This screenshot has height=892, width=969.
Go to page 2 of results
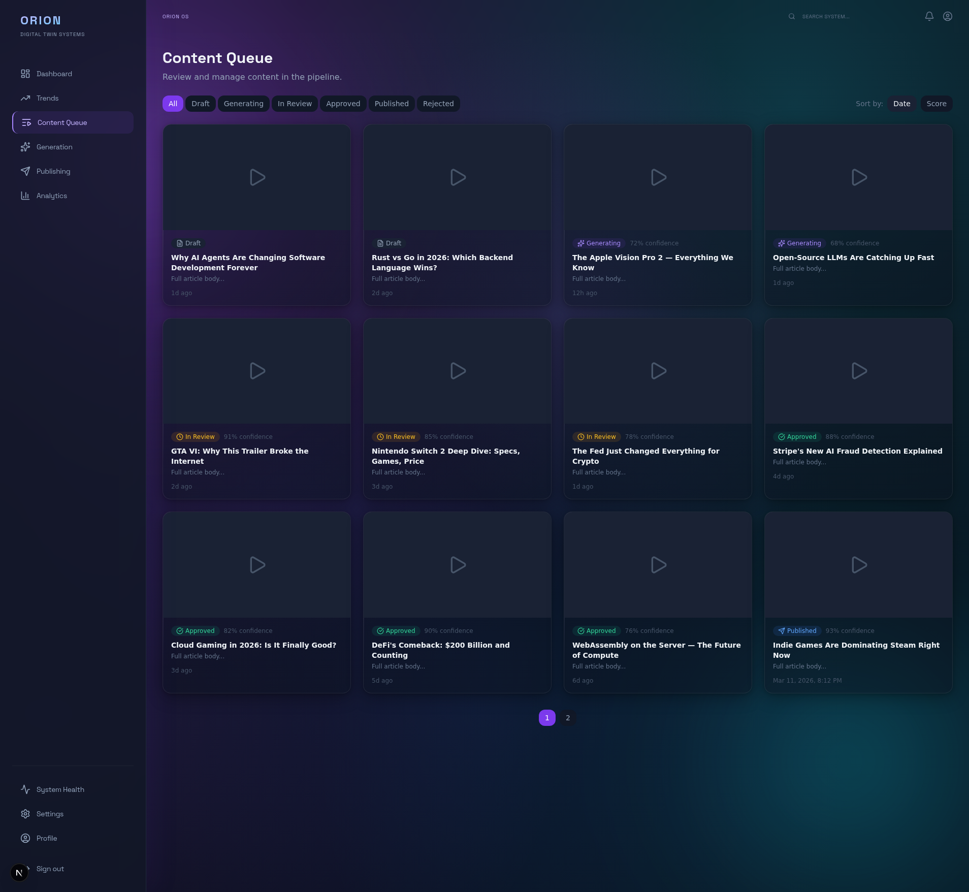[x=568, y=718]
